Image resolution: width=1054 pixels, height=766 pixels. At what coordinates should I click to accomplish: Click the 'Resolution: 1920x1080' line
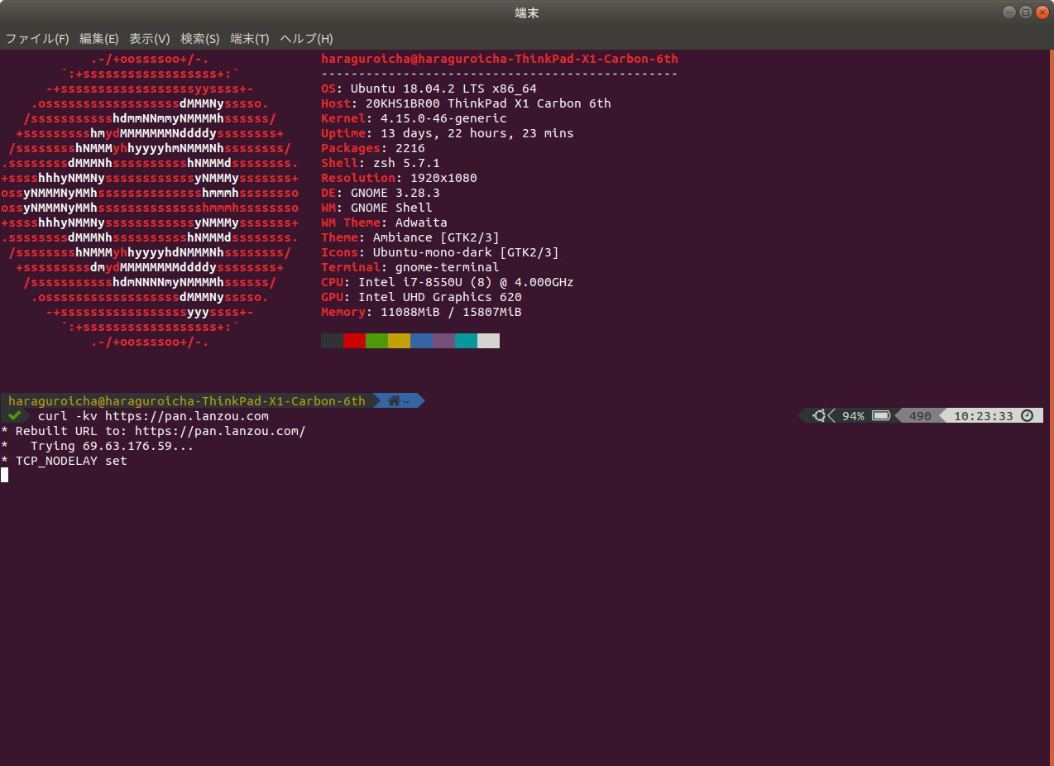pyautogui.click(x=399, y=178)
